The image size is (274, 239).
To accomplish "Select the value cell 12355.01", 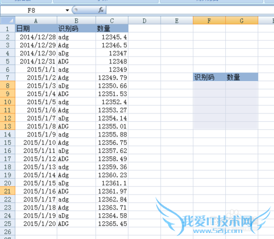I will 112,126.
